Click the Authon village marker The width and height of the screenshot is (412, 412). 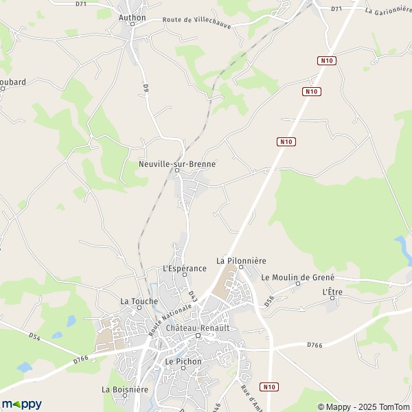[133, 24]
